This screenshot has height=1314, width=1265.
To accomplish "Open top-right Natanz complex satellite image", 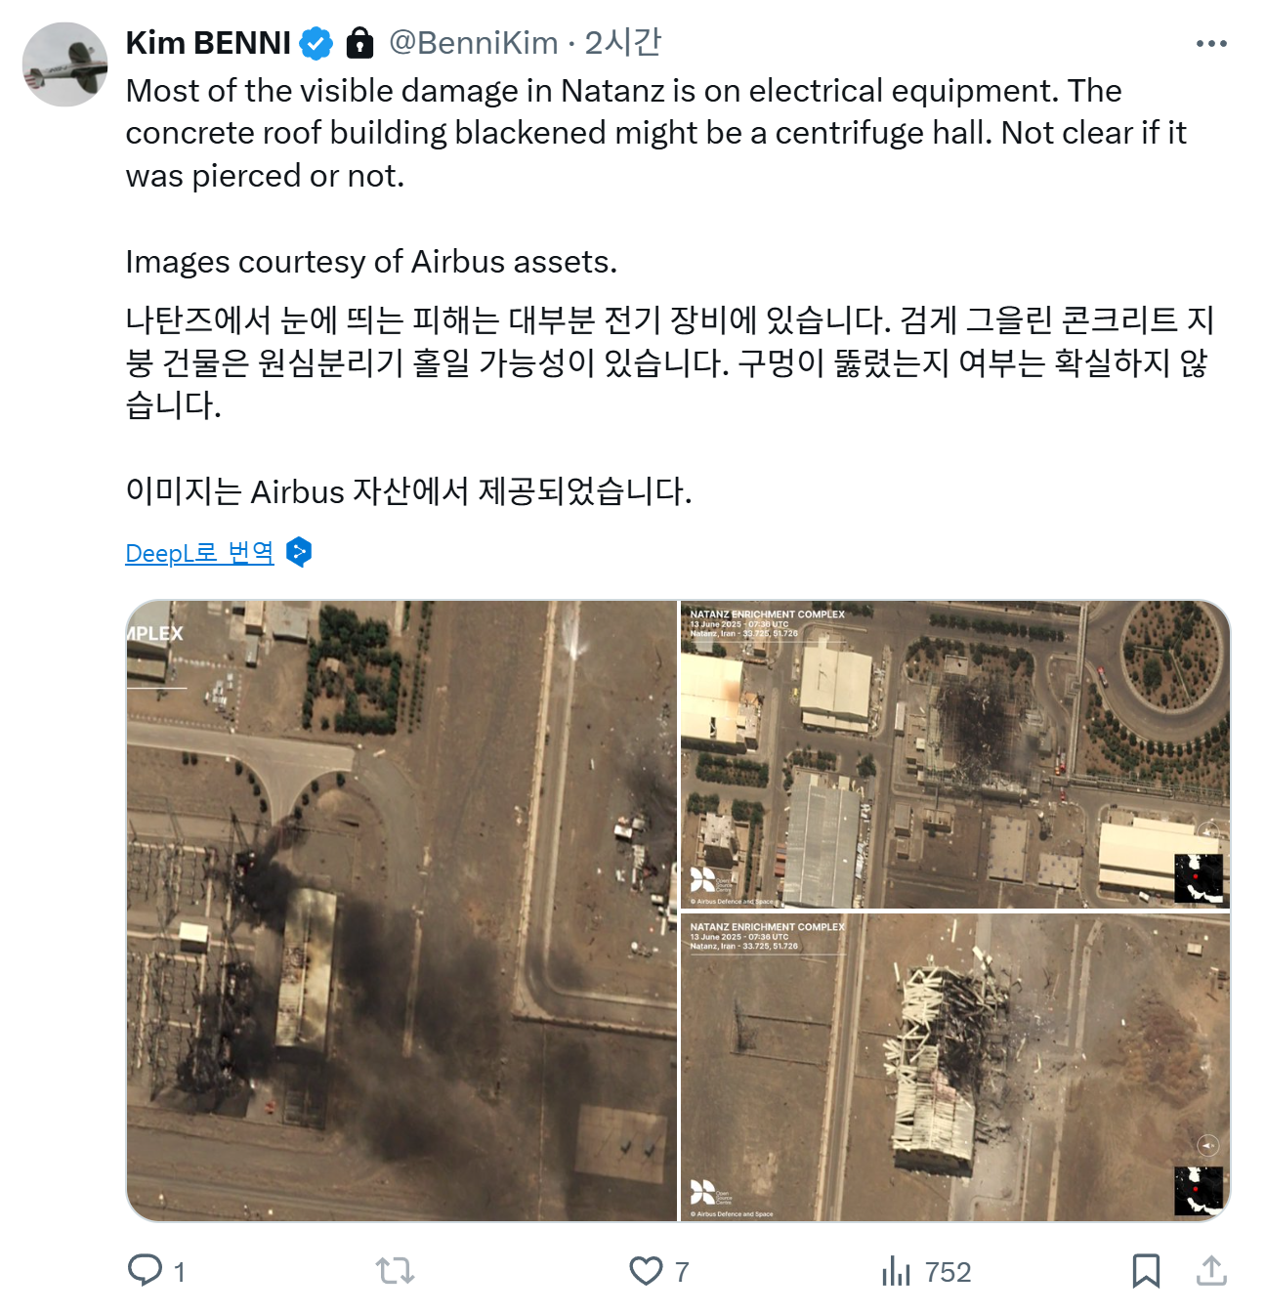I will pos(955,754).
